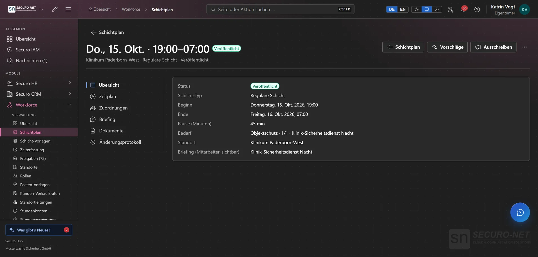Switch to light theme sun icon

(416, 9)
